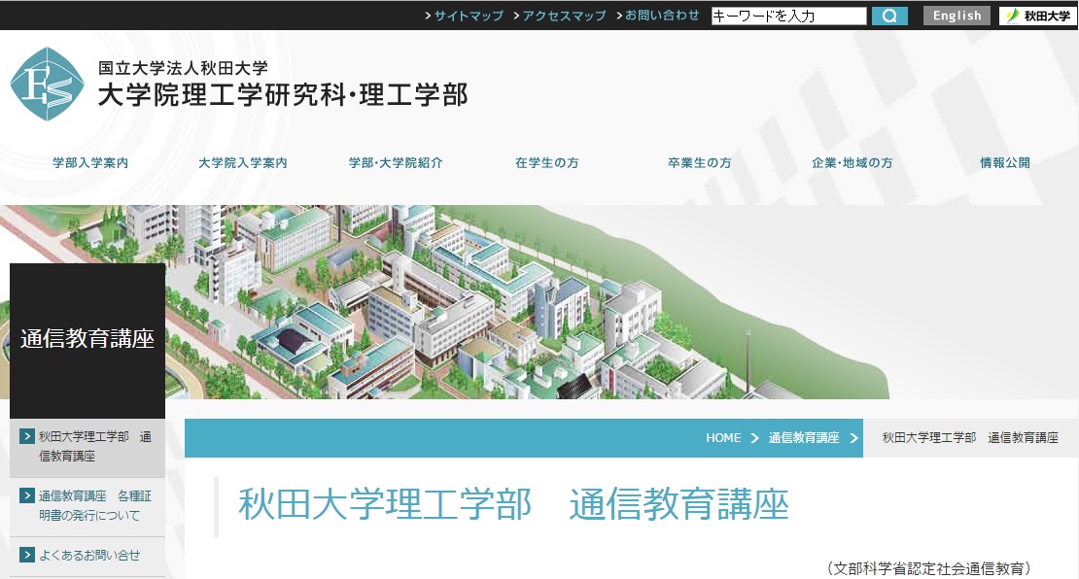The height and width of the screenshot is (579, 1079).
Task: Open 情報公開 menu
Action: pos(1005,163)
